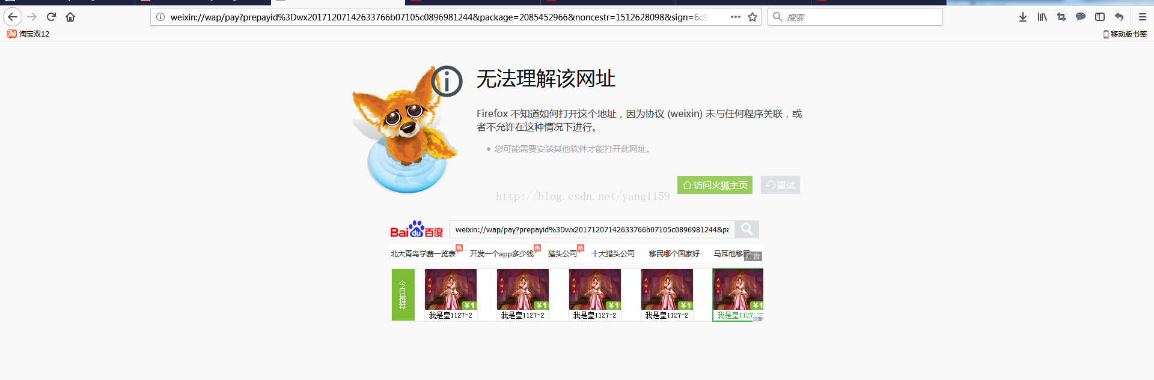The height and width of the screenshot is (380, 1154).
Task: Open the downloads panel
Action: coord(1023,17)
